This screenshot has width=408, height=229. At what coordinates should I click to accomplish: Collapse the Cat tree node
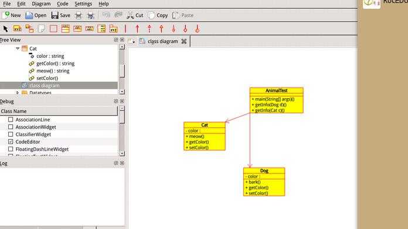tap(18, 48)
